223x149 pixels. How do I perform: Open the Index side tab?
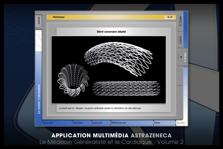(x=39, y=20)
